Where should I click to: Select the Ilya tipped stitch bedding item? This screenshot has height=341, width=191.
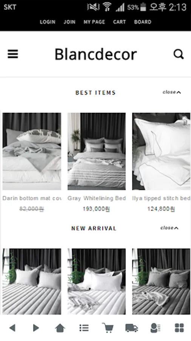(x=161, y=151)
